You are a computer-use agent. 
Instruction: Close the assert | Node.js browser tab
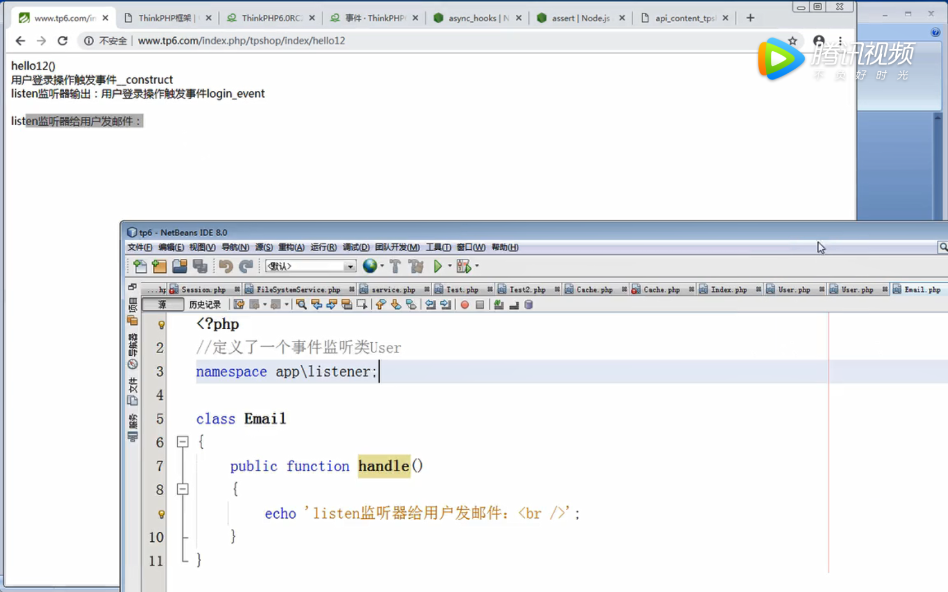coord(622,18)
